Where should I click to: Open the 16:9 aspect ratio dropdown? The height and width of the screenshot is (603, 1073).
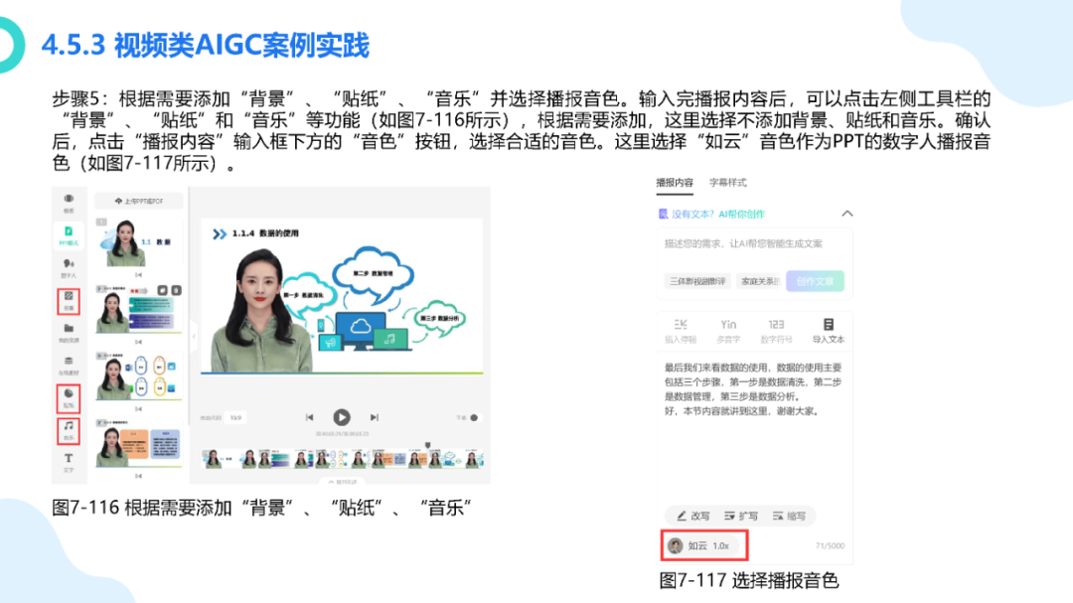pos(236,417)
